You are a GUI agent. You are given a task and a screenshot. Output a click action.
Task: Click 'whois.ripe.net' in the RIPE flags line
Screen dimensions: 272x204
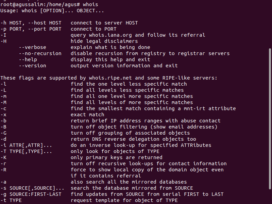tap(110, 78)
